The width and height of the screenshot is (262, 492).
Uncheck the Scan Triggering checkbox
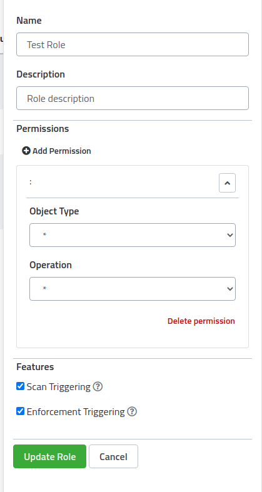click(x=21, y=386)
